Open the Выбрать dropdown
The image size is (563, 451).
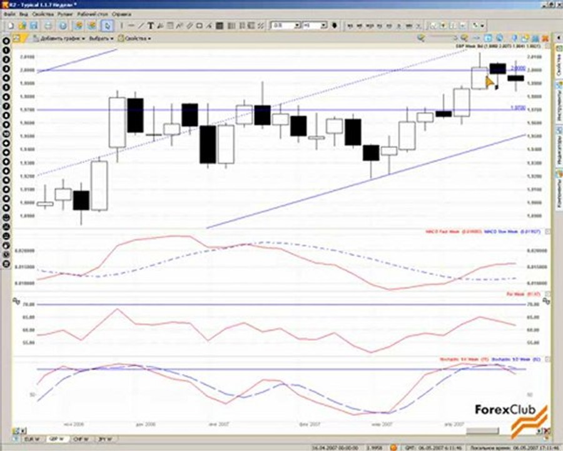point(101,38)
